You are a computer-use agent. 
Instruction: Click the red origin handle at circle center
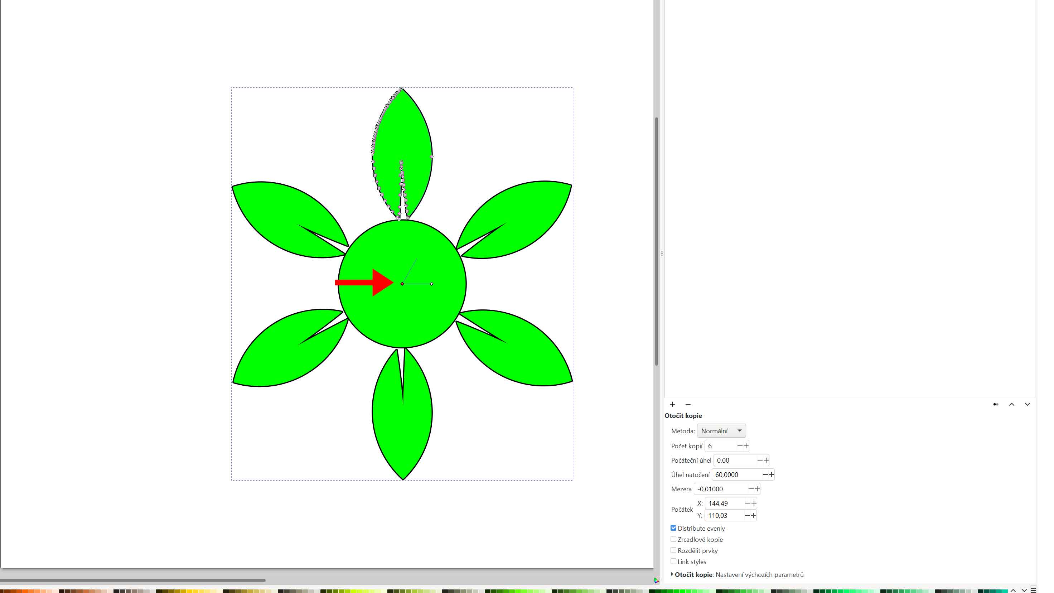click(402, 284)
